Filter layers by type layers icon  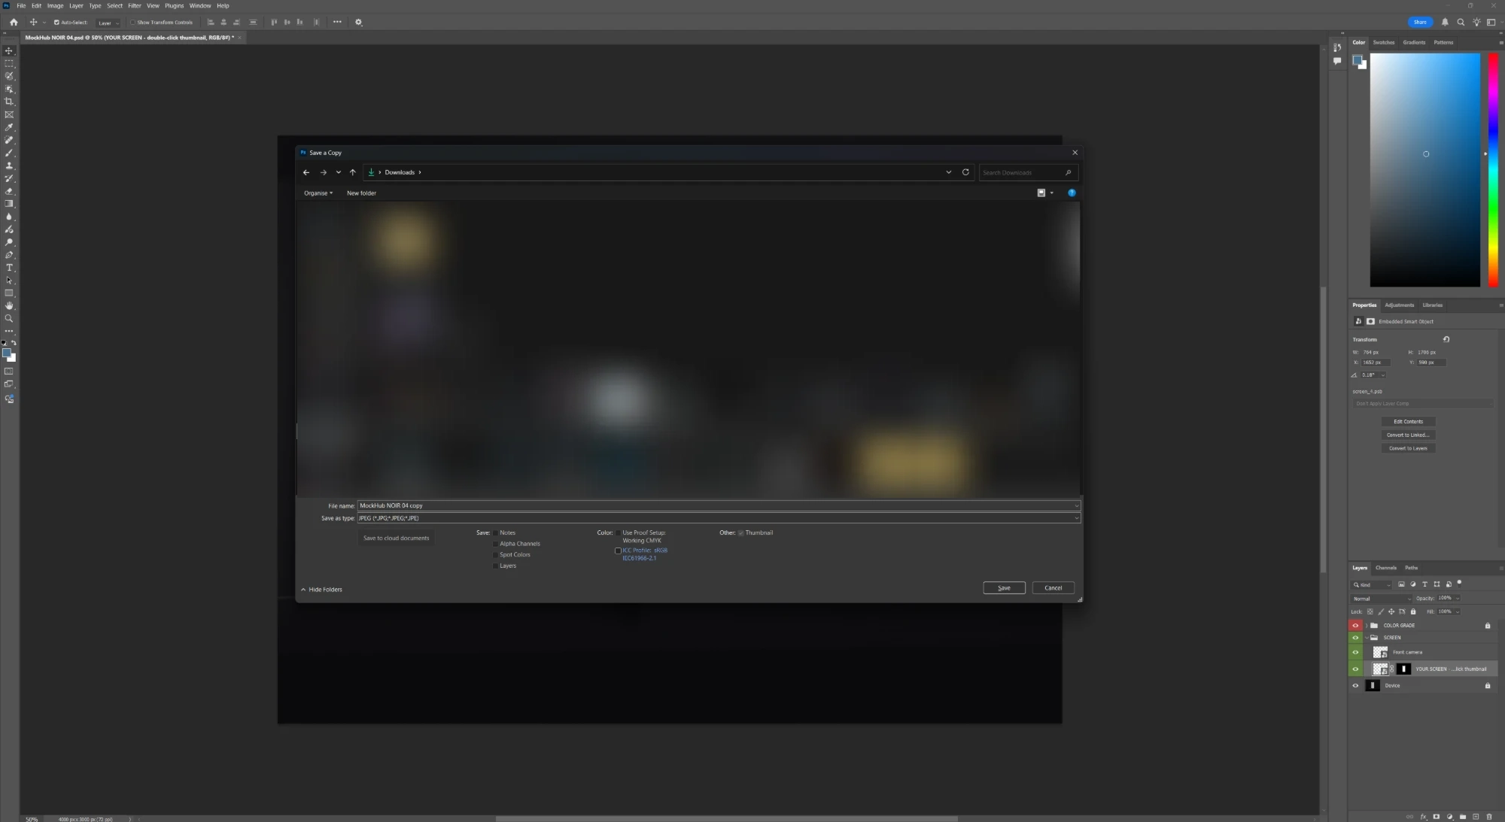1424,584
